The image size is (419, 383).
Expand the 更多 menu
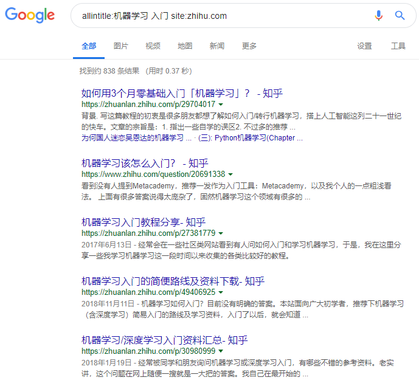[249, 46]
